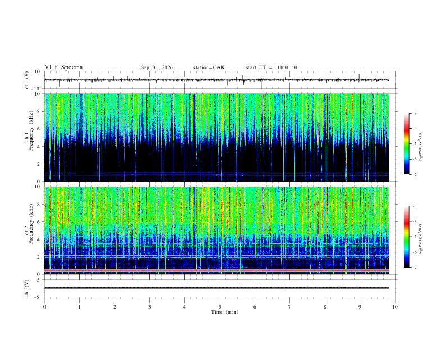The image size is (445, 344).
Task: Click the 8 kHz tick on ch.2 spectrogram
Action: pyautogui.click(x=40, y=205)
